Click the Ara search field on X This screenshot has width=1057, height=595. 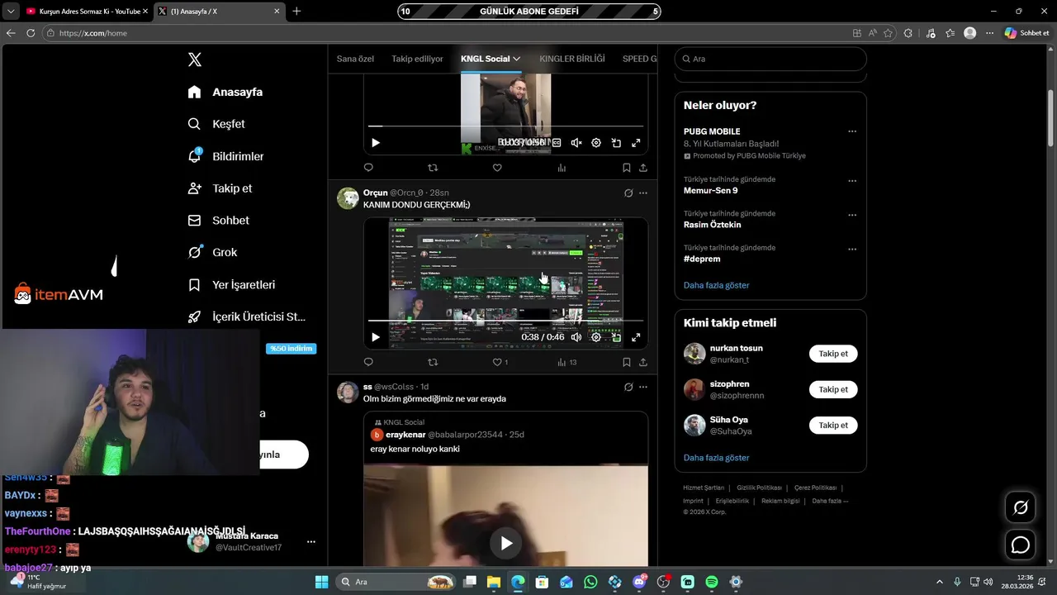click(x=770, y=59)
